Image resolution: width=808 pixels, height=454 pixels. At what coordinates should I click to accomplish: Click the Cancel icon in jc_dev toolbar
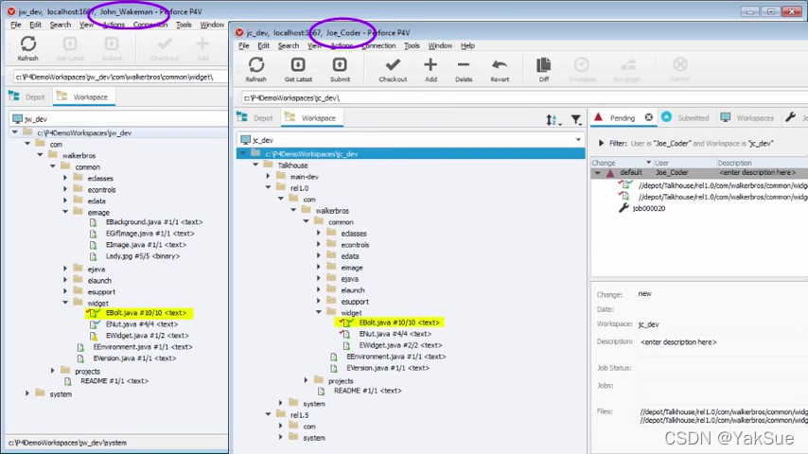click(680, 65)
